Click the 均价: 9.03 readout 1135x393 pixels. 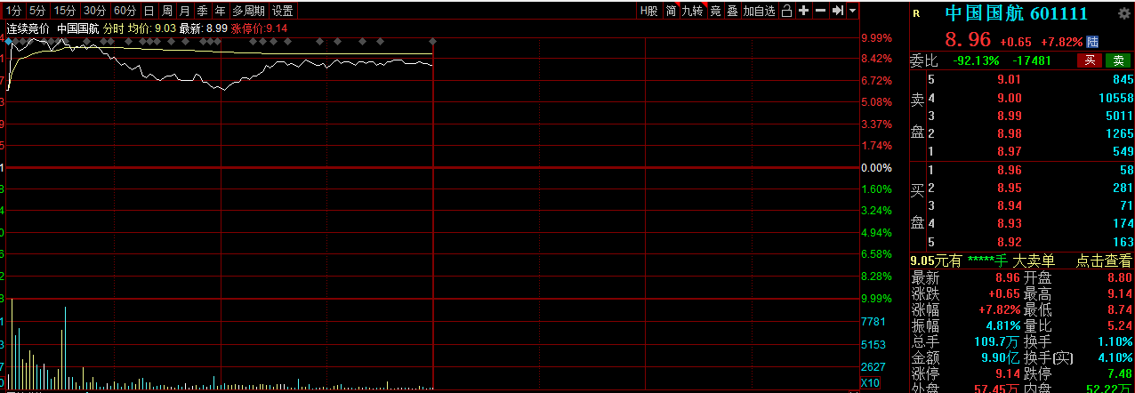click(151, 28)
